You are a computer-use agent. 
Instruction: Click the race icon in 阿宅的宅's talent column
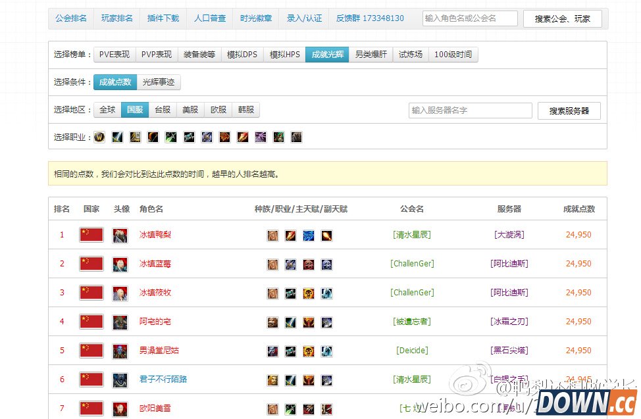[272, 322]
